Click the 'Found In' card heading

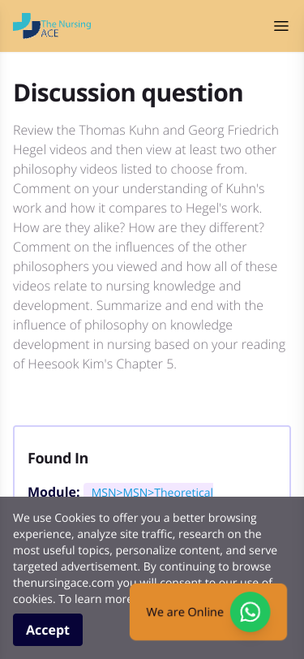pos(58,458)
